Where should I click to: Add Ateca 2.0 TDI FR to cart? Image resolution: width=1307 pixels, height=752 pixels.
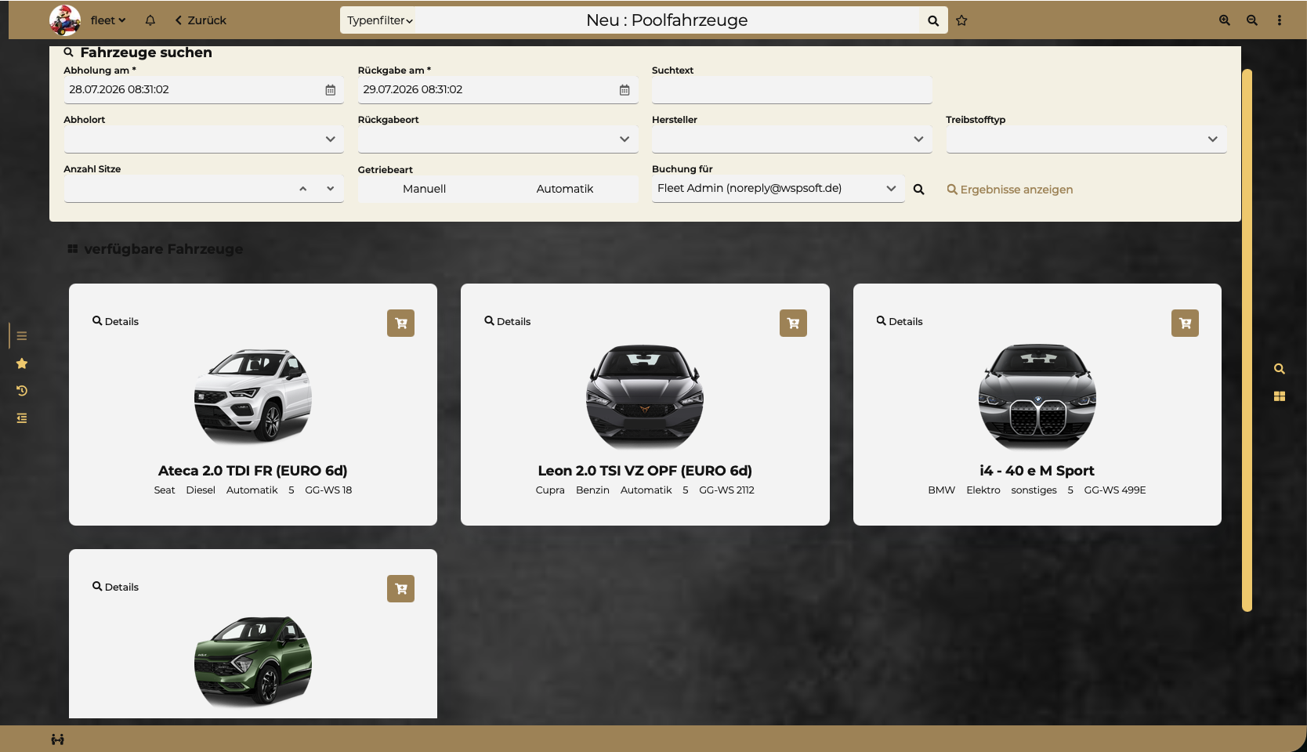click(401, 323)
